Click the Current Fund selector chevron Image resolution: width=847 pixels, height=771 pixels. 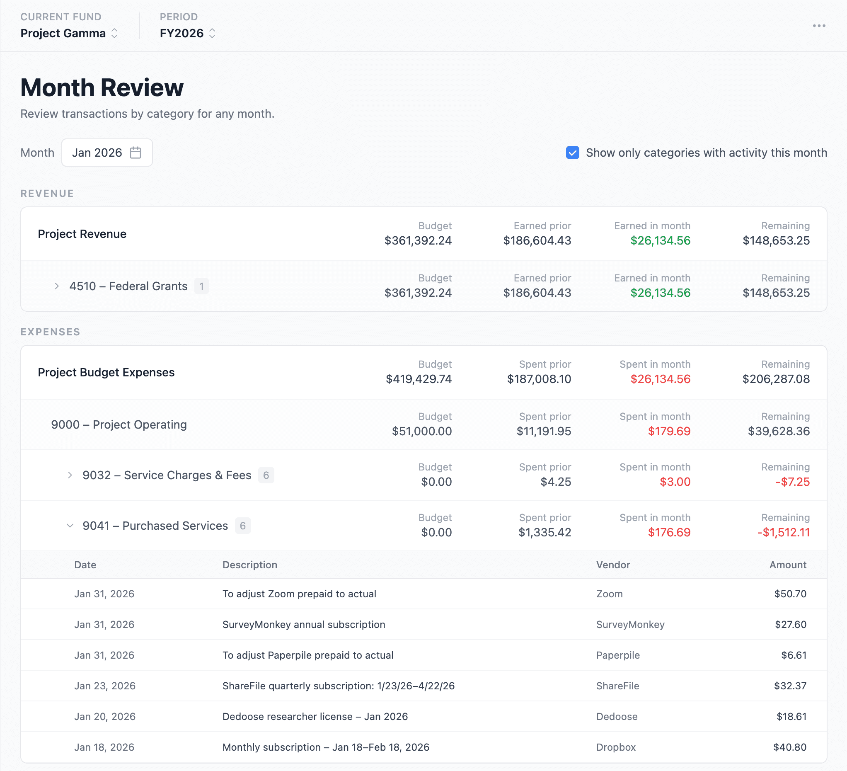114,34
